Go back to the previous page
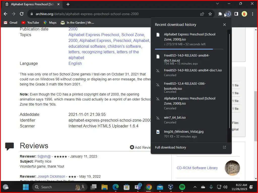The image size is (258, 193). [6, 14]
